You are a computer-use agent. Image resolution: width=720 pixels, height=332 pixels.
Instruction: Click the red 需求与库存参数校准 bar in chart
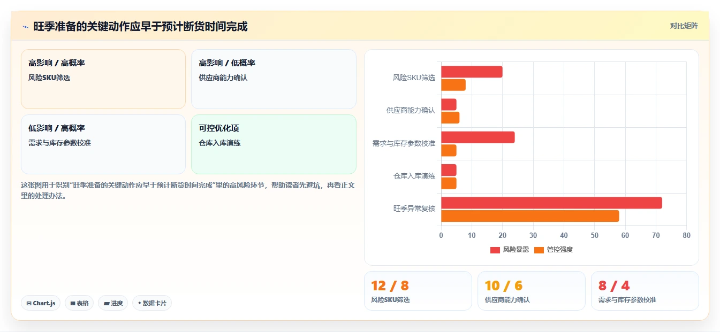478,137
